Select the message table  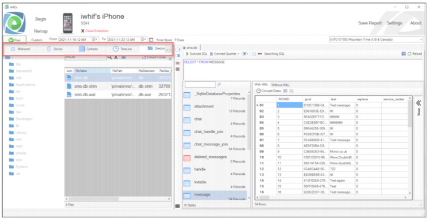pos(215,195)
